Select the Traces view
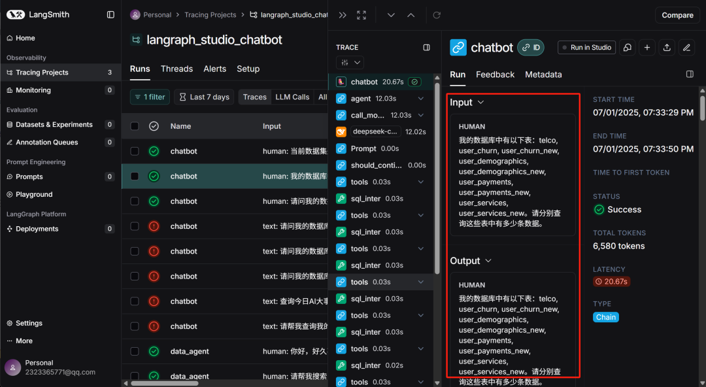The image size is (706, 387). coord(255,97)
